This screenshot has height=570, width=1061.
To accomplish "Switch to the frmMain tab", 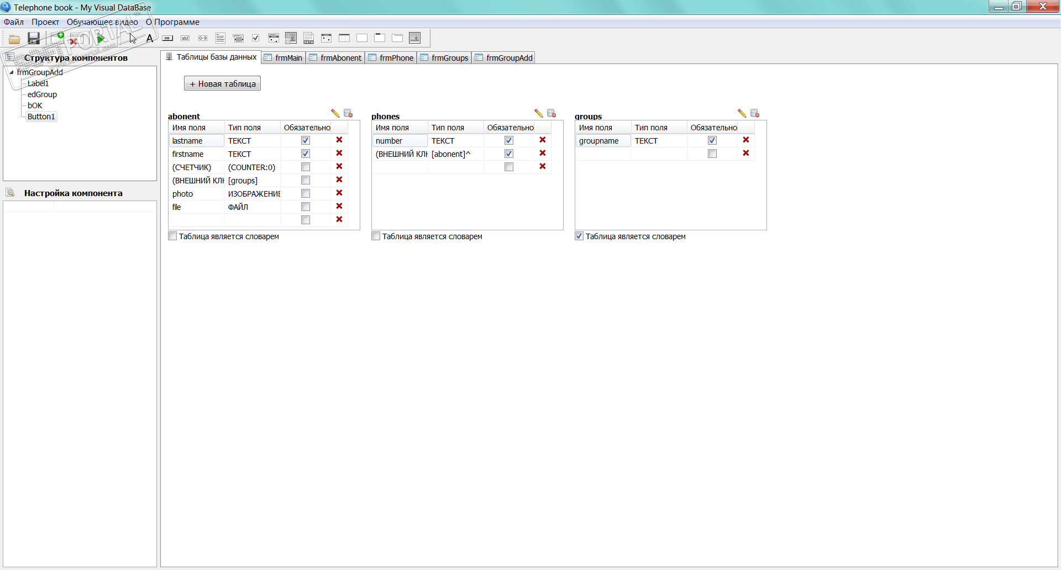I will click(x=283, y=58).
